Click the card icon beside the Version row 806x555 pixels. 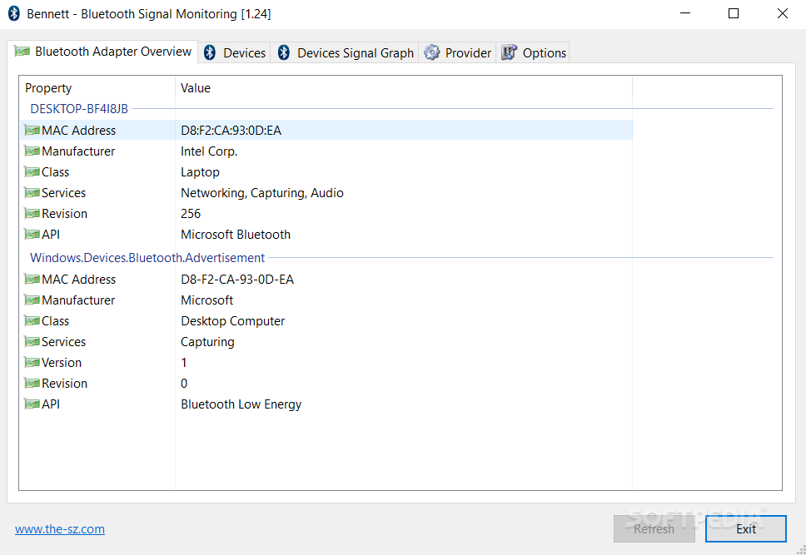(32, 363)
